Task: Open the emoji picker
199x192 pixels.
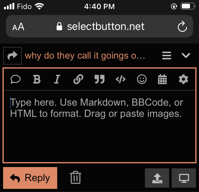Action: (142, 80)
